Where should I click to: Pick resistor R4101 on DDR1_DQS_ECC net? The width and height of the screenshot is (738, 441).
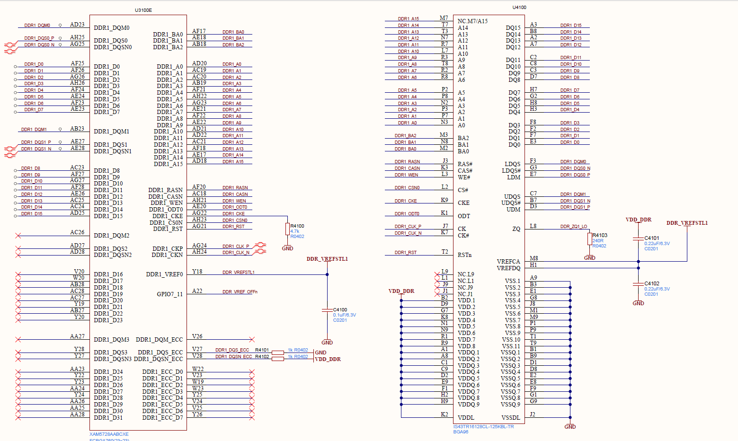[278, 352]
